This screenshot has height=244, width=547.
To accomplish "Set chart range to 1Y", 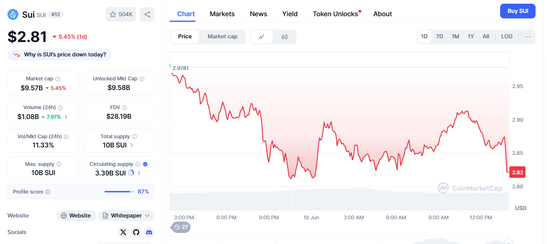I will coord(471,36).
